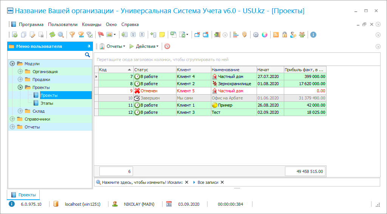387x214 pixels.
Task: Click the exit door toolbar icon
Action: 217,35
